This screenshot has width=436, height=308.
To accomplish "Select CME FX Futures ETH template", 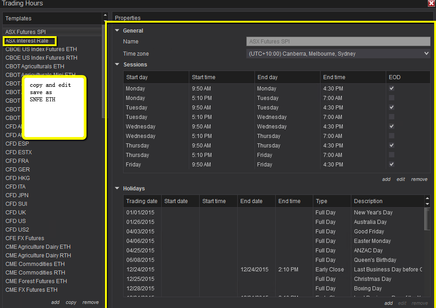I will point(31,290).
